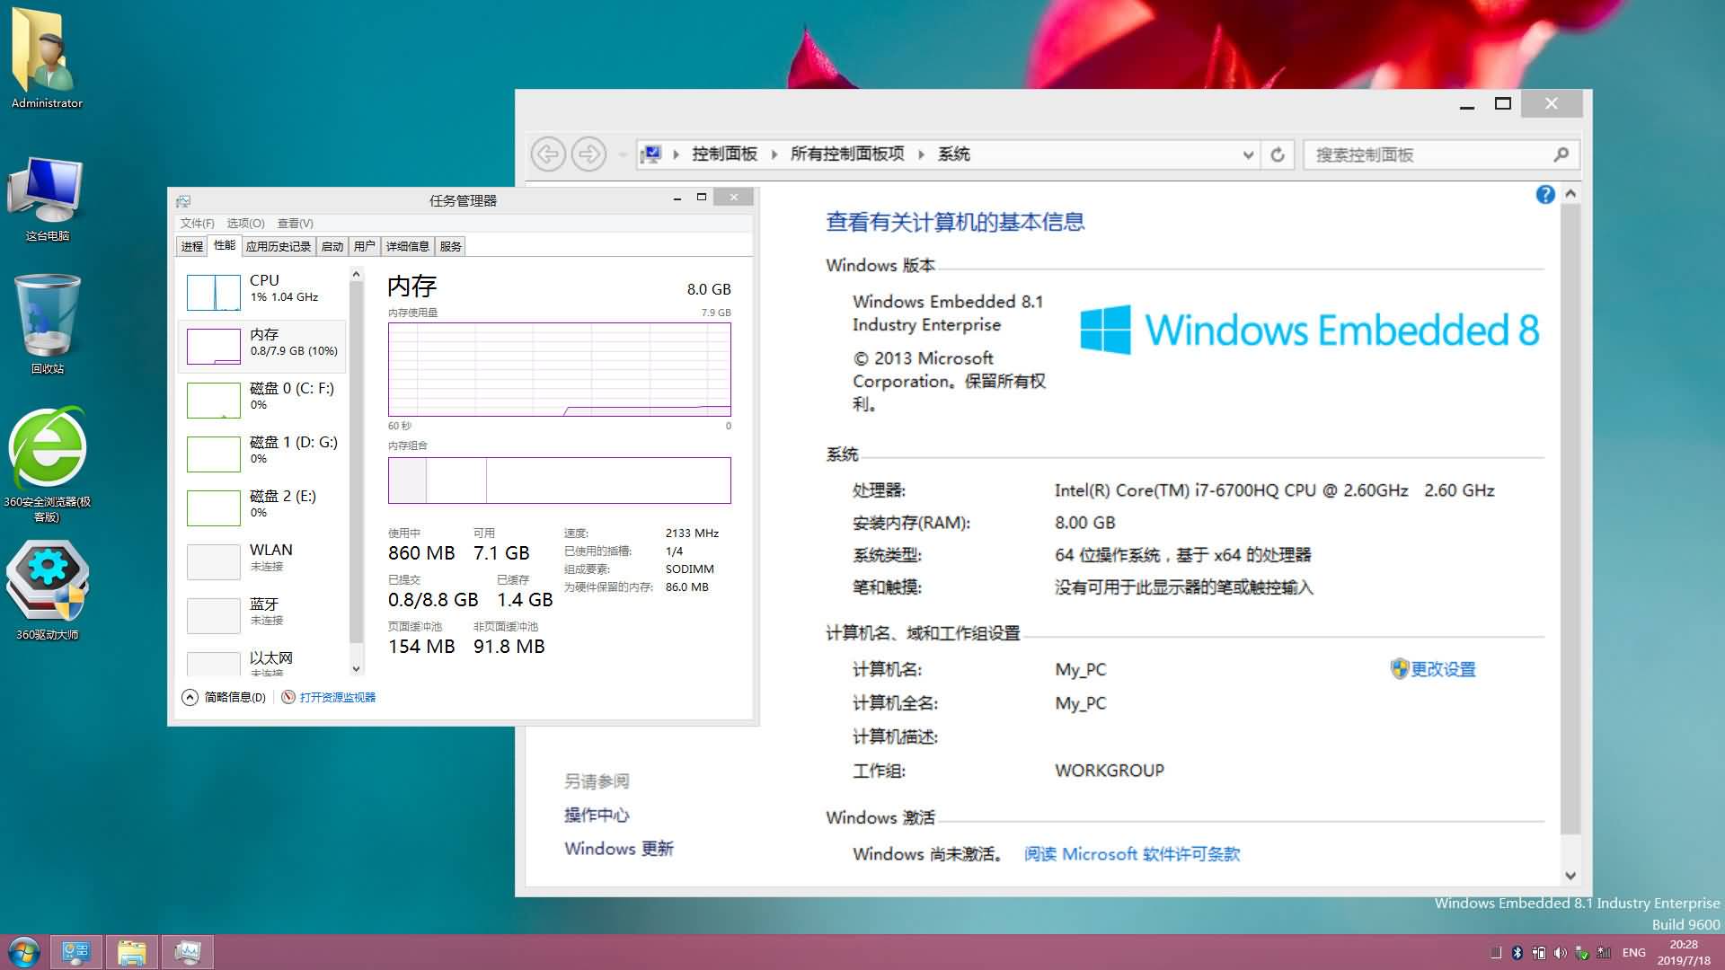
Task: Click the Bluetooth tray icon
Action: pos(1517,953)
